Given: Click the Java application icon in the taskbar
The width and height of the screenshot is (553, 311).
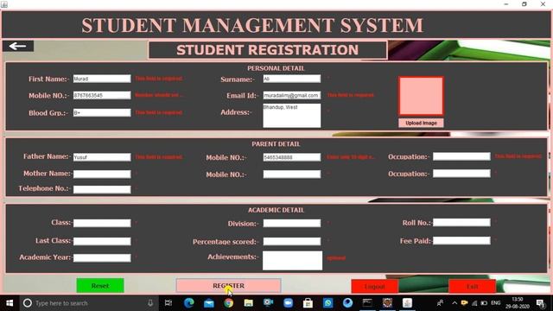Looking at the screenshot, I should click(407, 303).
